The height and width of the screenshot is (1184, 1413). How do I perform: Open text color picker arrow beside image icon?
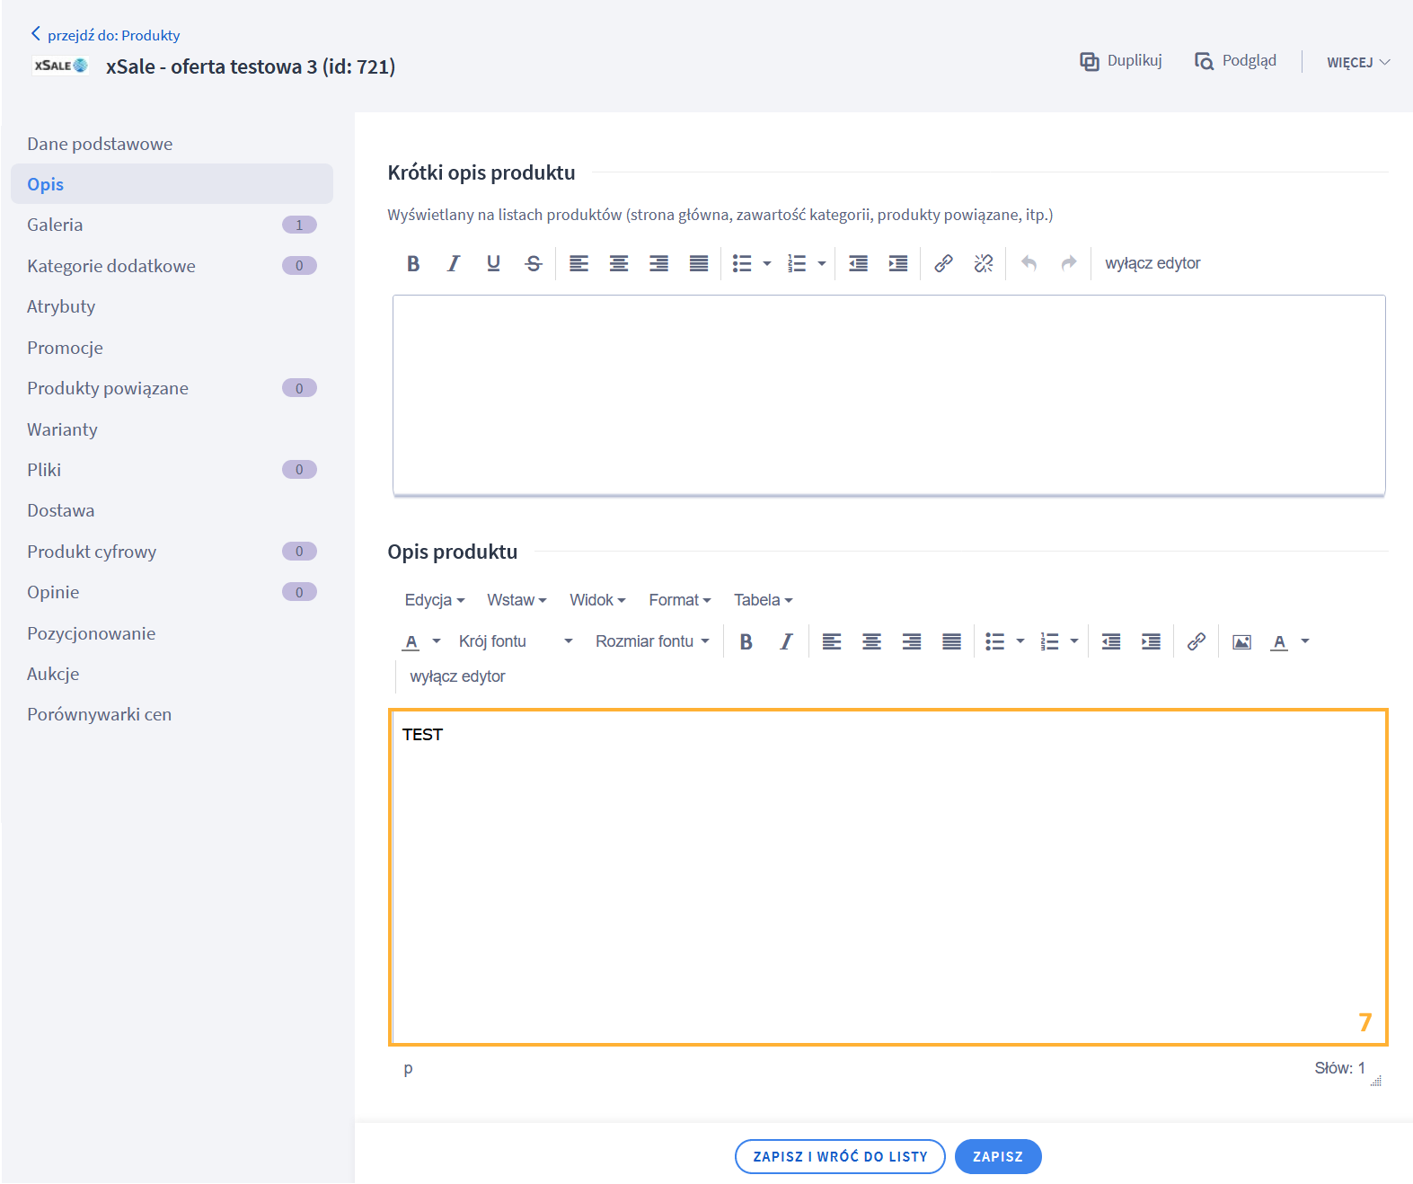click(x=1305, y=641)
